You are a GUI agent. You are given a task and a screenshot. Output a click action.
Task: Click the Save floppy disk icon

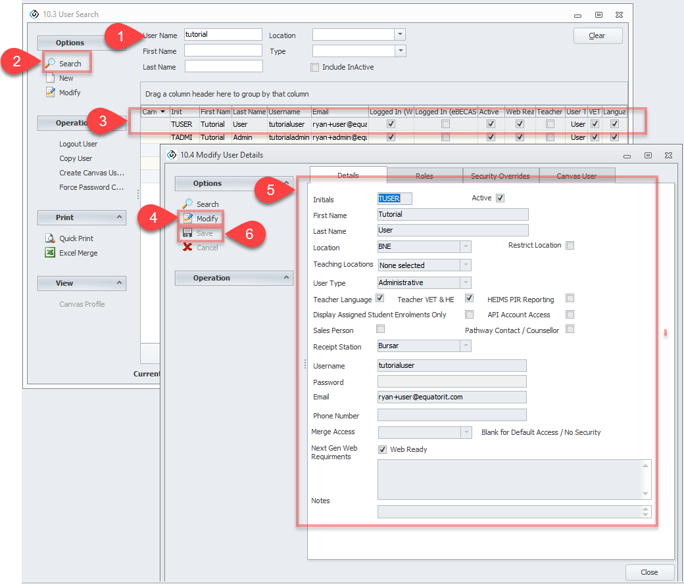187,233
